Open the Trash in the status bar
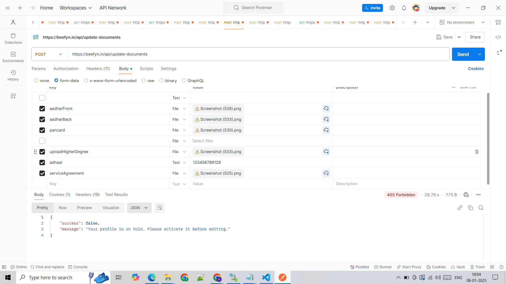 (x=478, y=267)
